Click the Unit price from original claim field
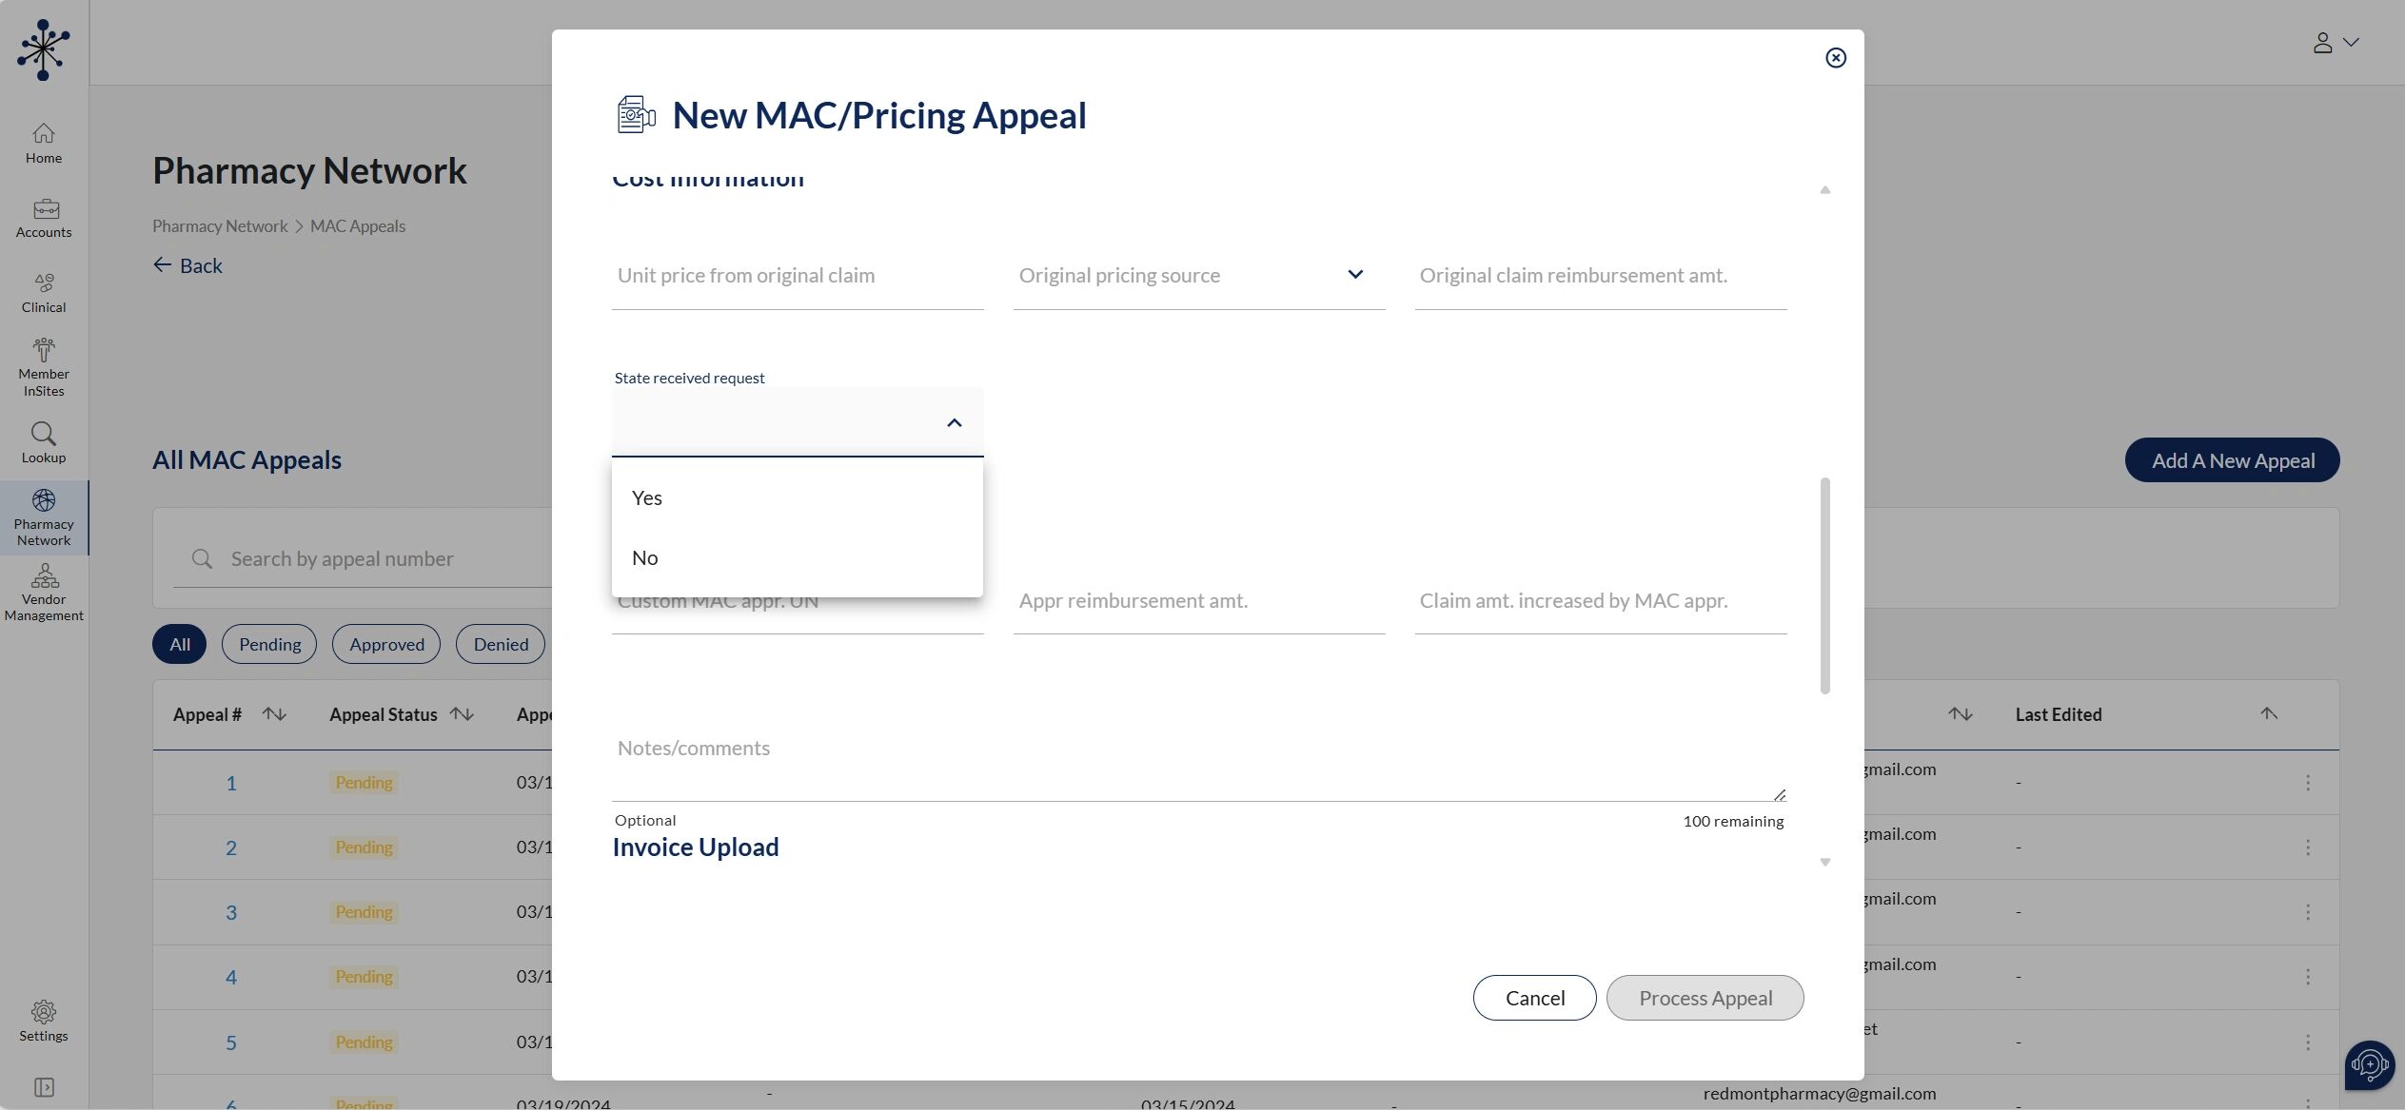Image resolution: width=2405 pixels, height=1110 pixels. point(797,276)
